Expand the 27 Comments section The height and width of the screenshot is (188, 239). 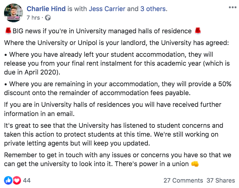(x=183, y=180)
